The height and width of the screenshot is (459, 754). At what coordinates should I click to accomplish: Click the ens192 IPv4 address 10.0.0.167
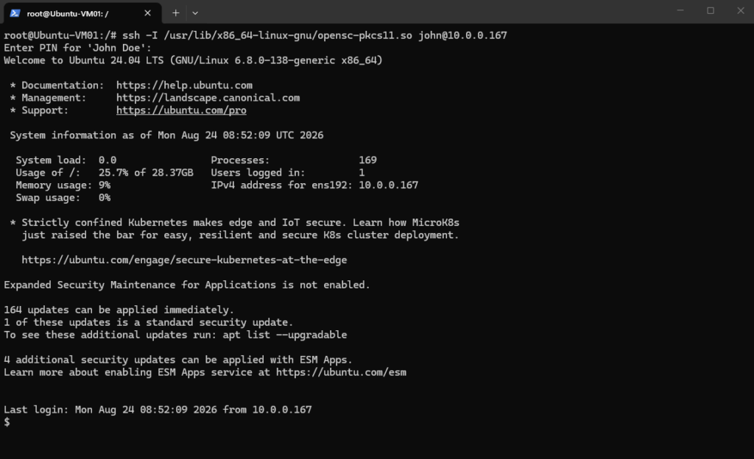389,185
